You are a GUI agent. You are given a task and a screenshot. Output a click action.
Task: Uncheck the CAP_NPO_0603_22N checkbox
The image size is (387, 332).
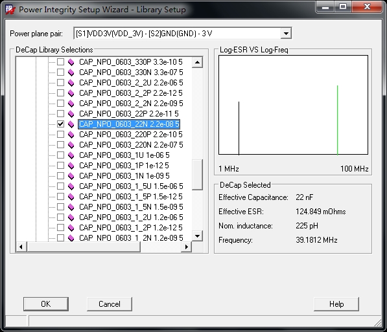(60, 124)
